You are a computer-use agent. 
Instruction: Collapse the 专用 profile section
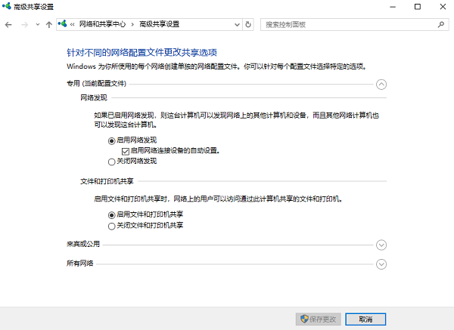[381, 85]
